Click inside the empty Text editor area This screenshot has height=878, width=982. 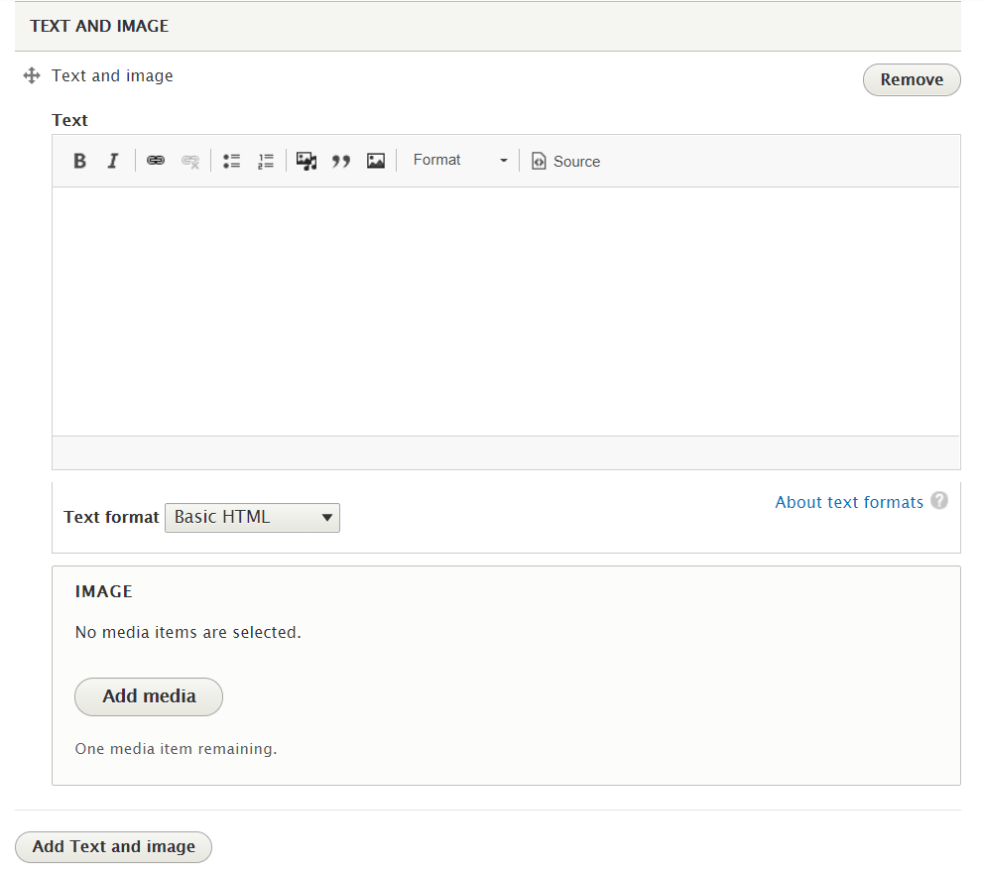coord(506,311)
